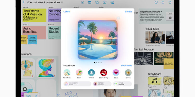195x97 pixels.
Task: Open the ellipsis menu above generated image
Action: click(118, 18)
